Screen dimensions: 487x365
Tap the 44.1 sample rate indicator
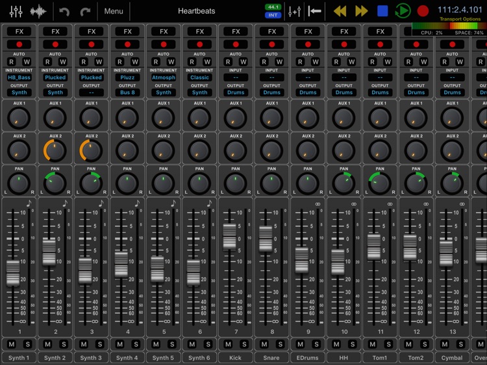pyautogui.click(x=273, y=7)
